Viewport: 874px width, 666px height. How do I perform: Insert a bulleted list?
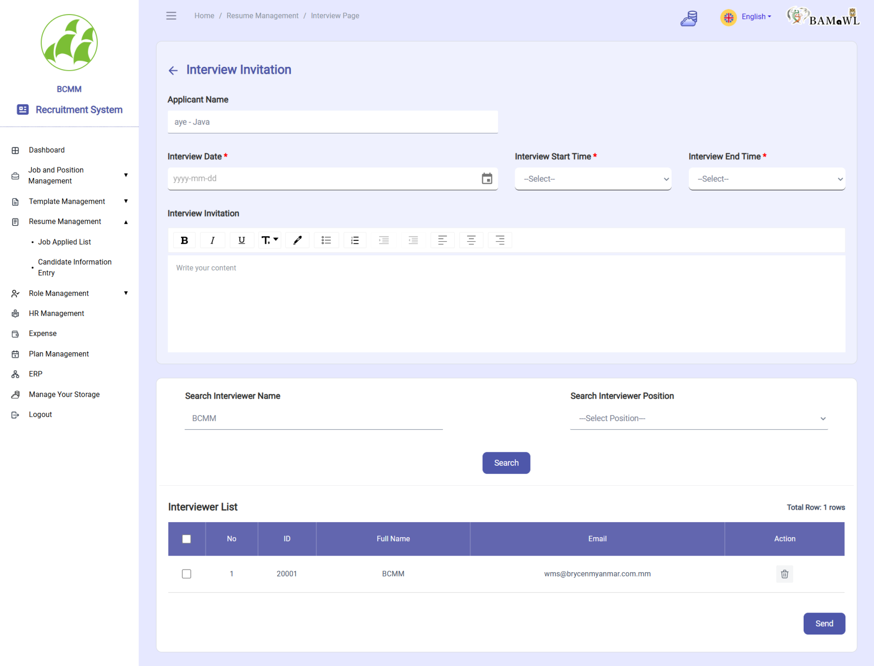(x=326, y=240)
